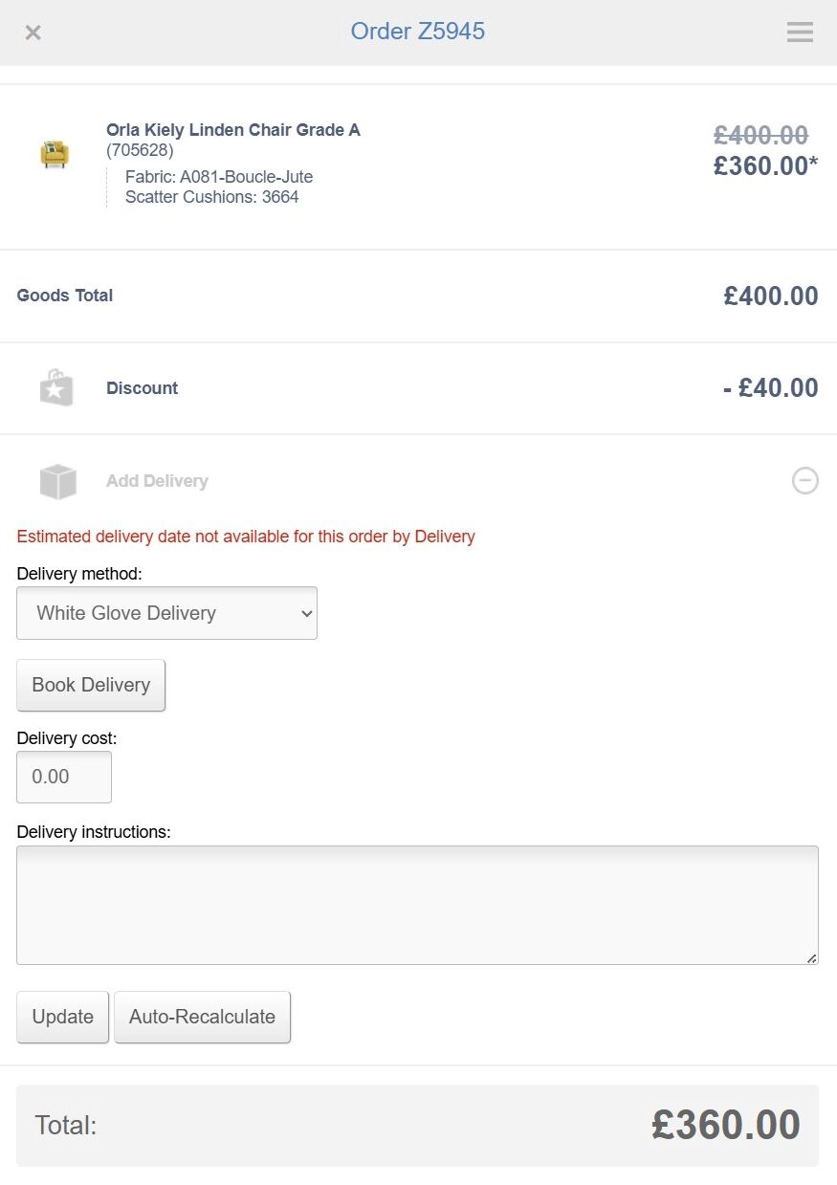The width and height of the screenshot is (837, 1185).
Task: Click the Orla Kiely Linden Chair name
Action: [x=233, y=130]
